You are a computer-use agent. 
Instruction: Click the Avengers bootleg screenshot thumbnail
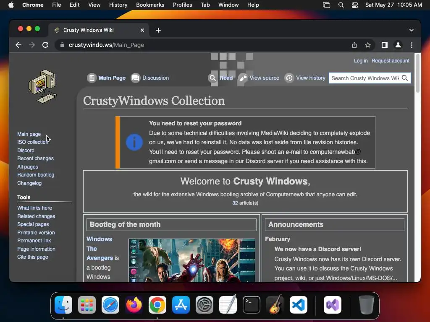pyautogui.click(x=191, y=260)
